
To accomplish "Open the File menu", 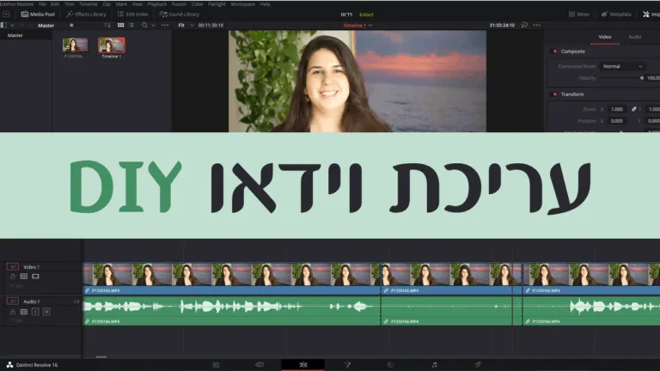I will pos(42,4).
